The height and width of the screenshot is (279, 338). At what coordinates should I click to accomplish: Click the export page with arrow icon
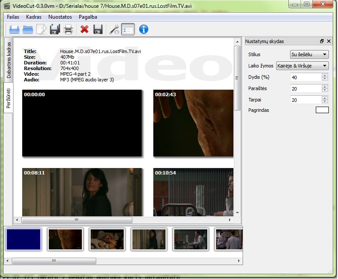click(x=41, y=29)
